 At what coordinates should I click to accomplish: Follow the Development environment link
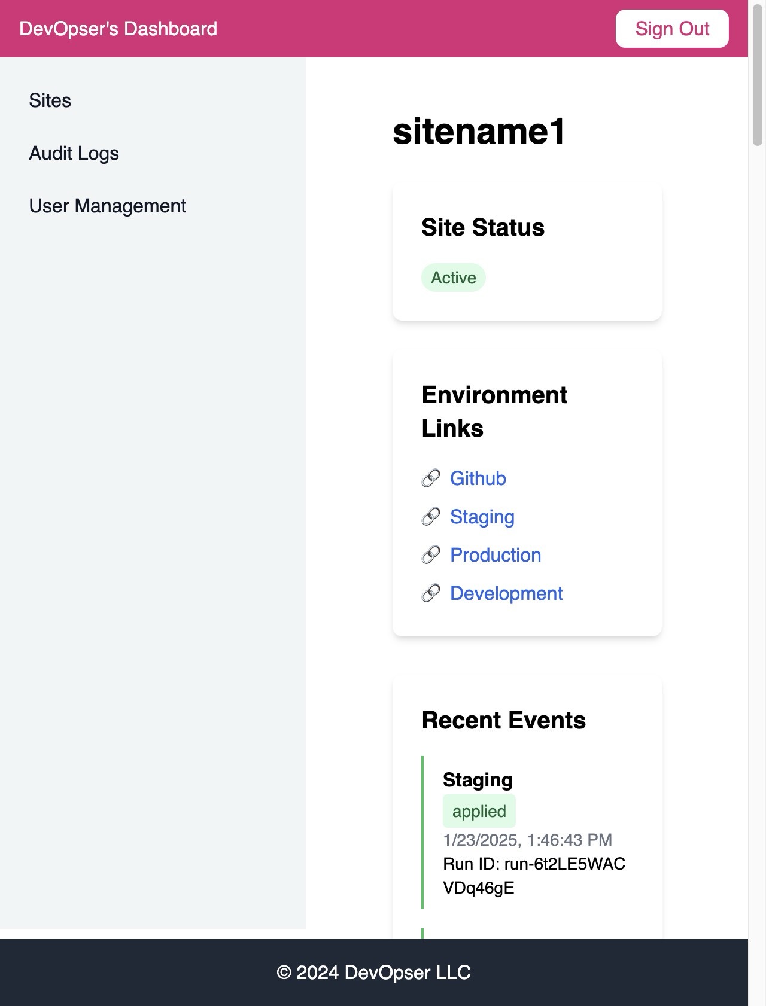[x=506, y=593]
